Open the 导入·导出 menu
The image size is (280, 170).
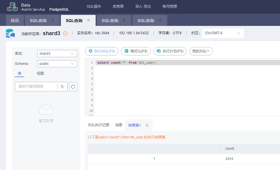click(x=143, y=7)
